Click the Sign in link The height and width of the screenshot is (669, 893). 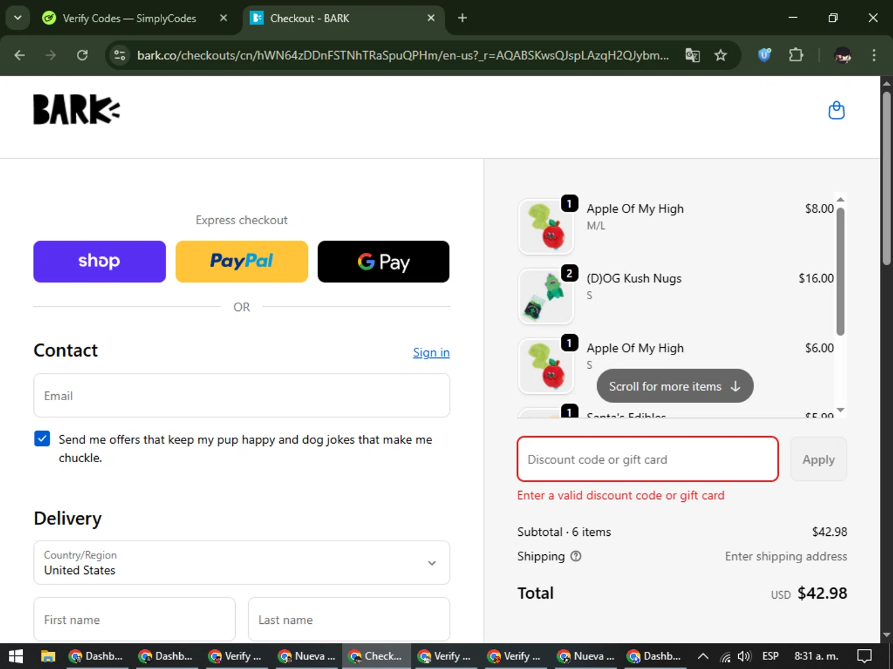point(431,353)
